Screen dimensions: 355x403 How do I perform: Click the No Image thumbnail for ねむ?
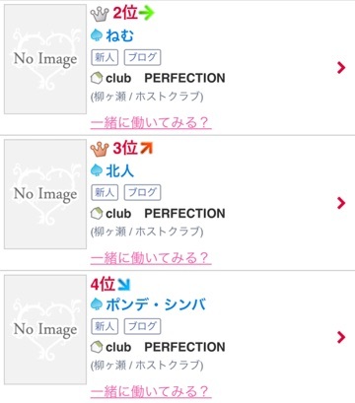tap(45, 59)
